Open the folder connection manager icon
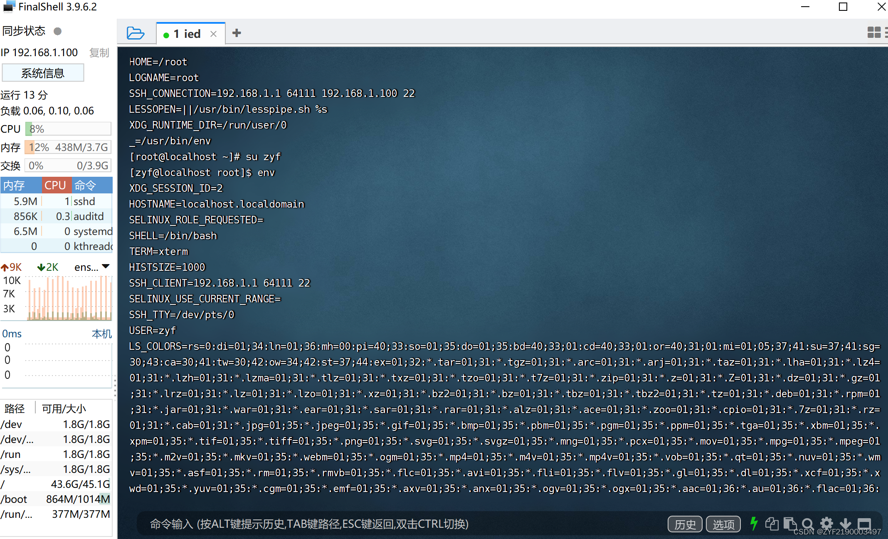 click(x=135, y=33)
